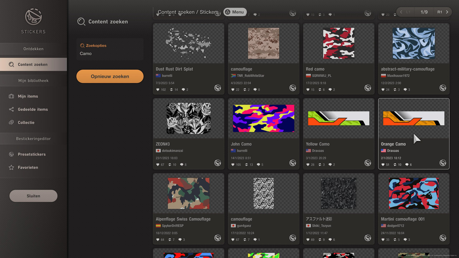Click author name burrelli on John Camo
Viewport: 459px width, 258px height.
242,151
